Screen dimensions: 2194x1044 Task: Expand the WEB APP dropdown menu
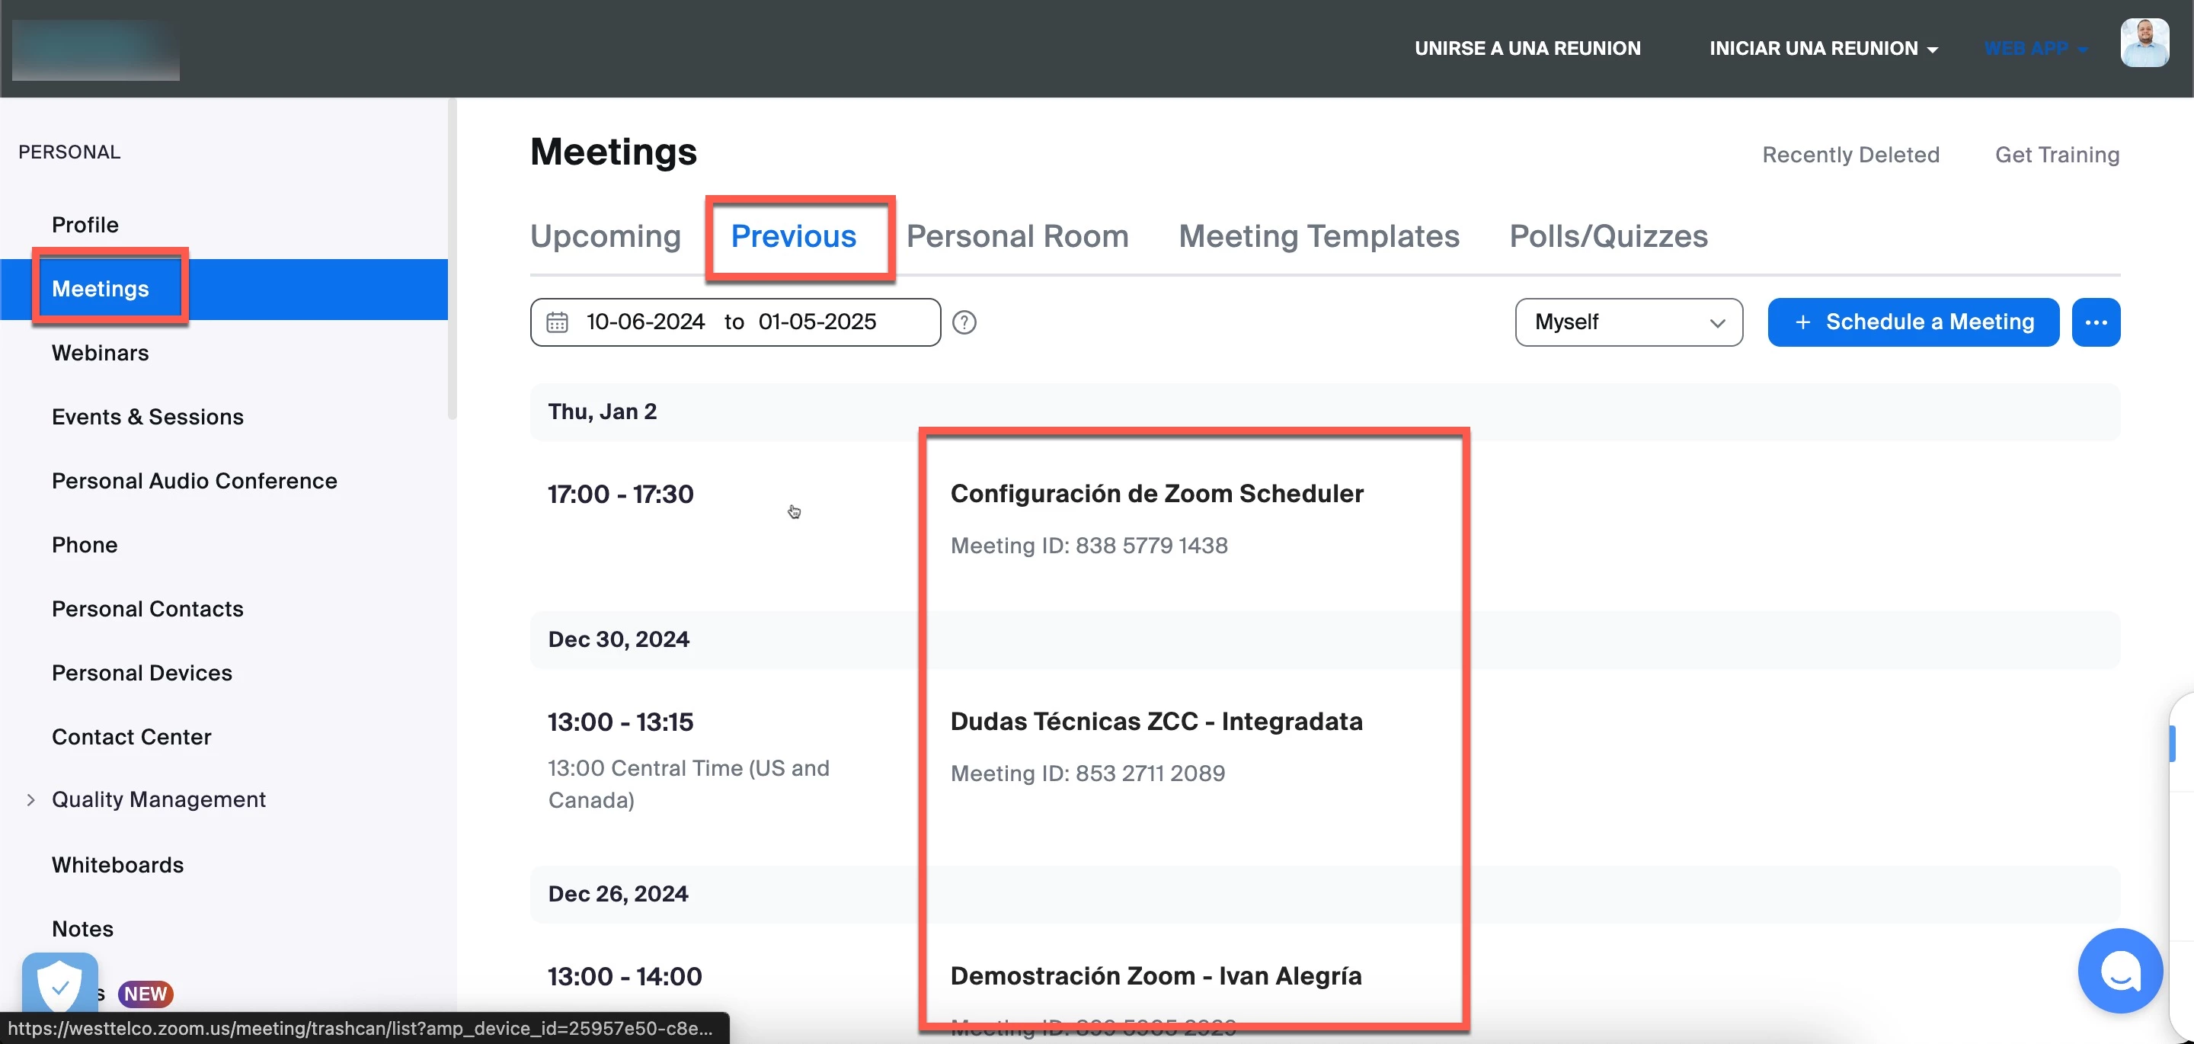click(2035, 49)
